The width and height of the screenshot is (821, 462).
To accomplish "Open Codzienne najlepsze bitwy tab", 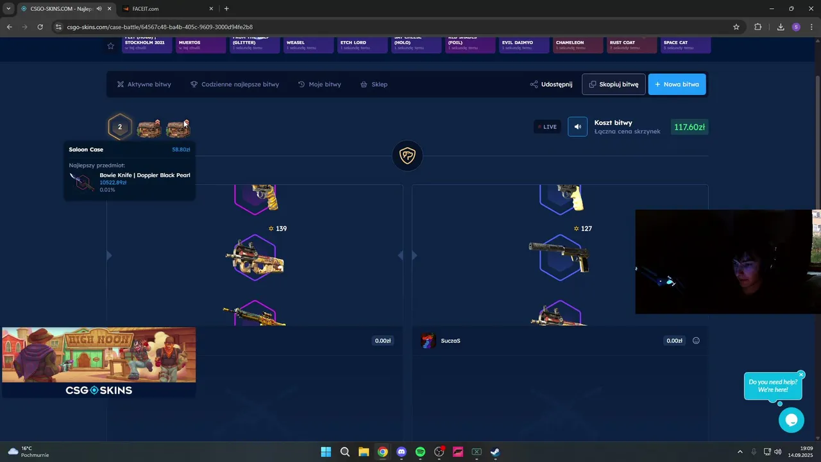I will point(235,84).
